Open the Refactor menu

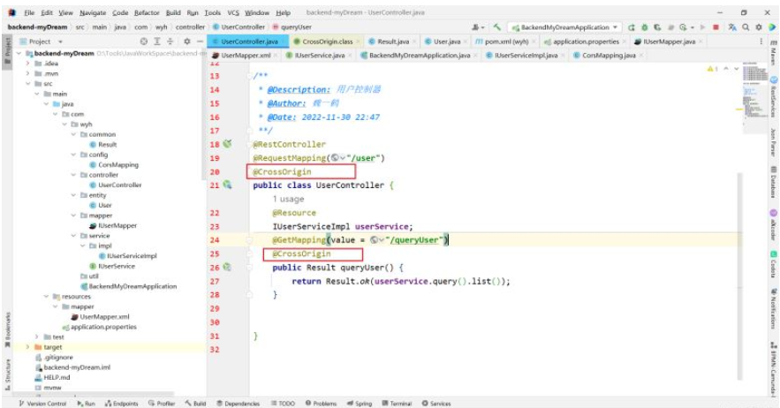(145, 13)
